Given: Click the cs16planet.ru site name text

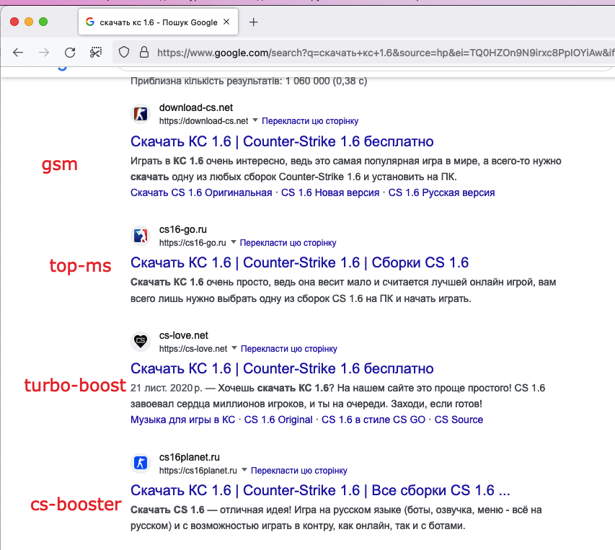Looking at the screenshot, I should pos(189,457).
